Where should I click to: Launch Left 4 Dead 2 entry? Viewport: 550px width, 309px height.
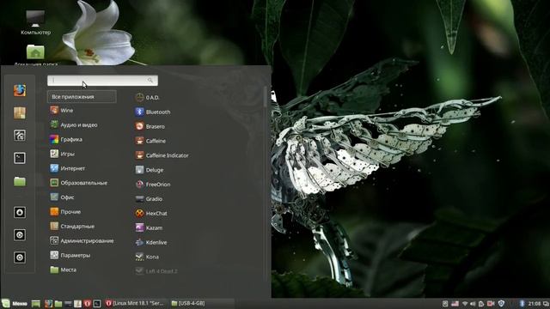pos(156,271)
